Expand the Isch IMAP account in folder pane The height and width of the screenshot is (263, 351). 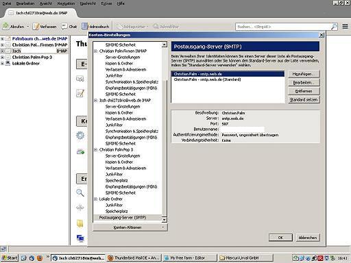click(2, 51)
